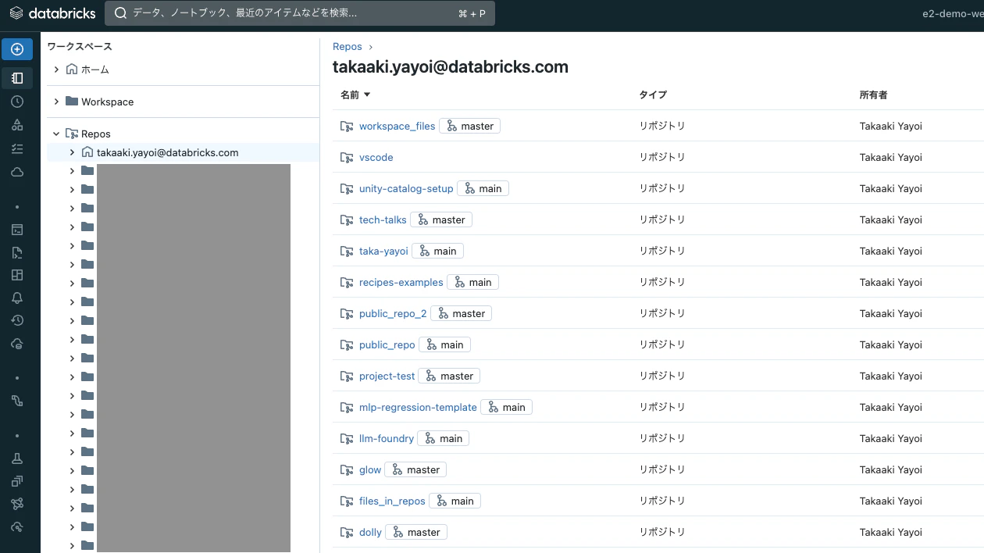Click the repo icon beside vscode
Screen dimensions: 984x553
[347, 157]
